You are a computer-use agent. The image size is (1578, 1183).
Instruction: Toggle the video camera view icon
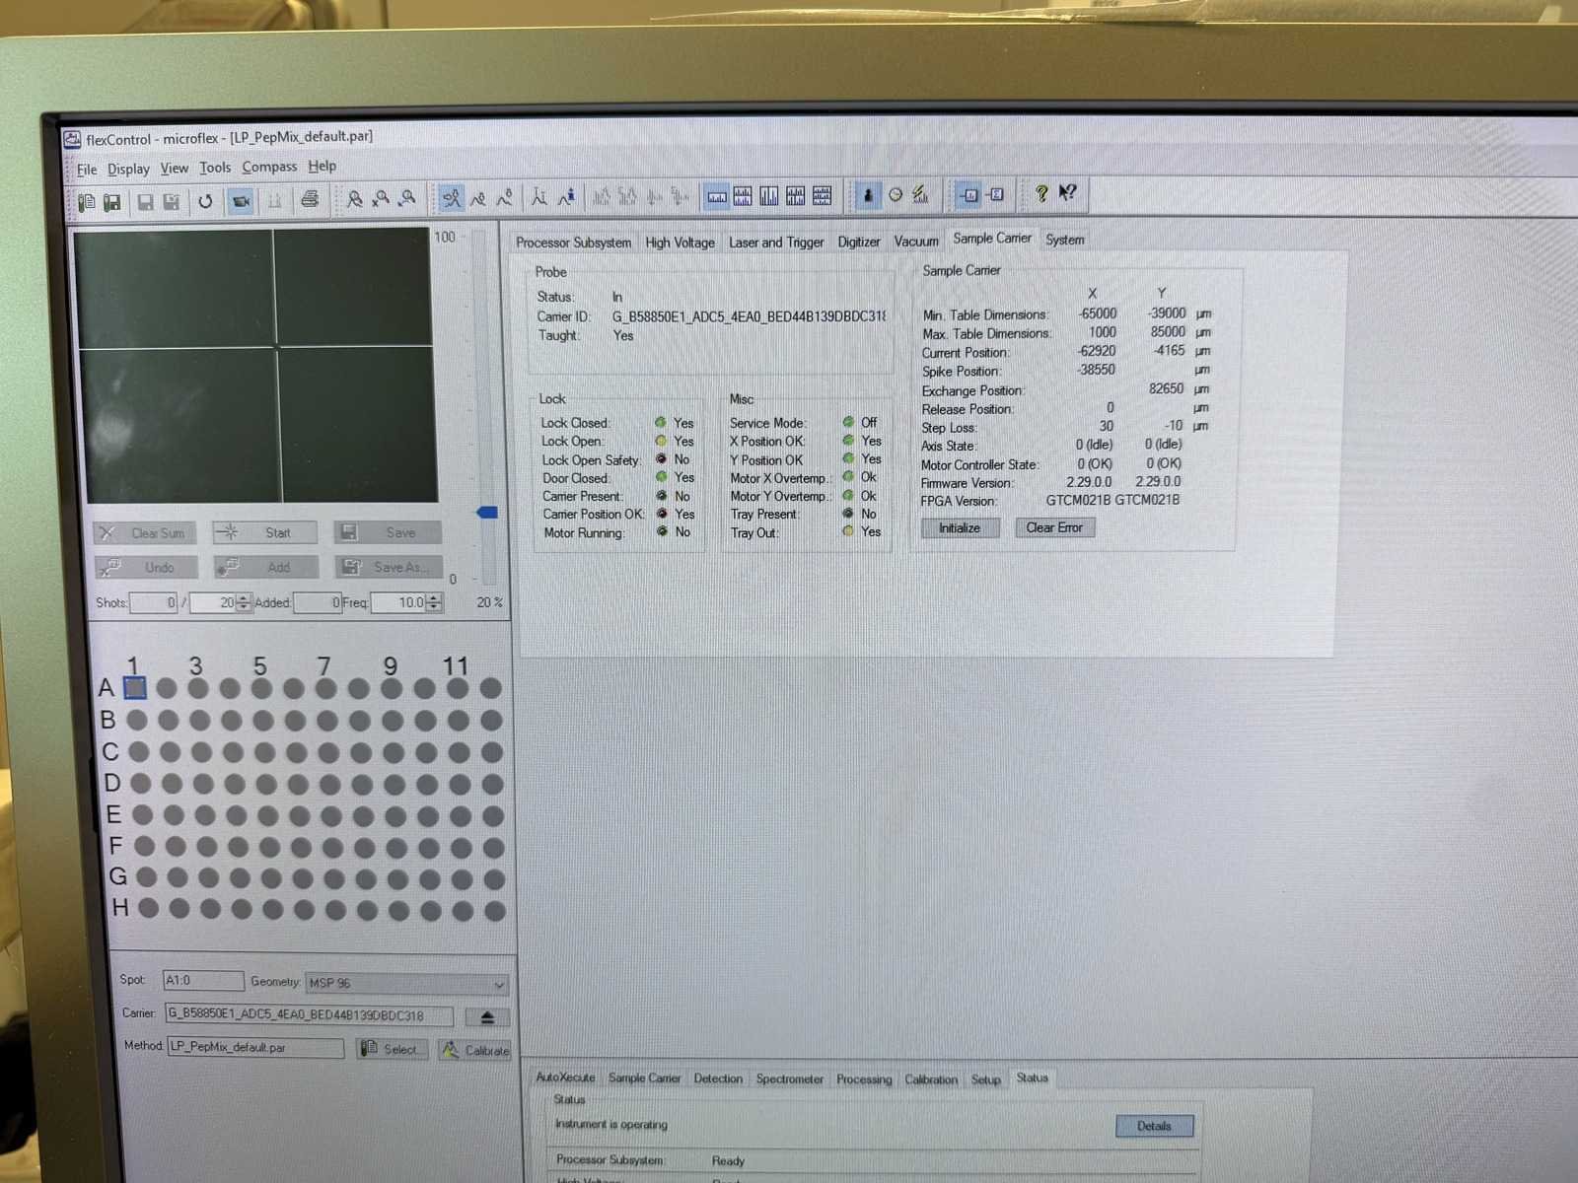coord(240,201)
